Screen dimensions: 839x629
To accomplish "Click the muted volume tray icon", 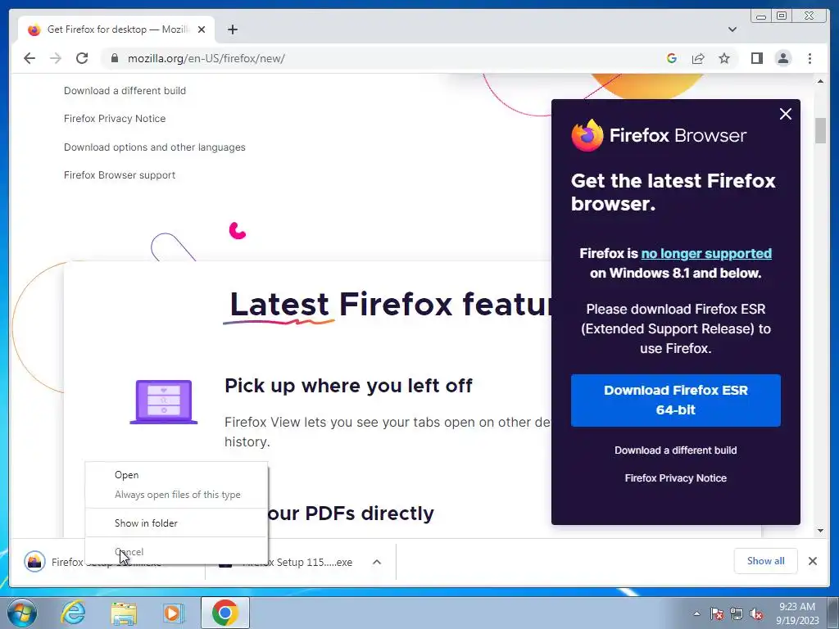I will [x=756, y=613].
